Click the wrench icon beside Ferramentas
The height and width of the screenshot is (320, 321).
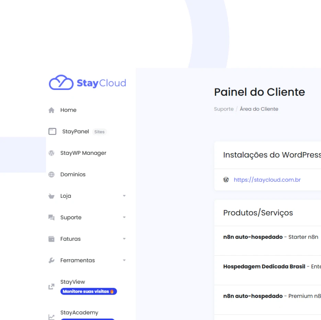(x=51, y=260)
